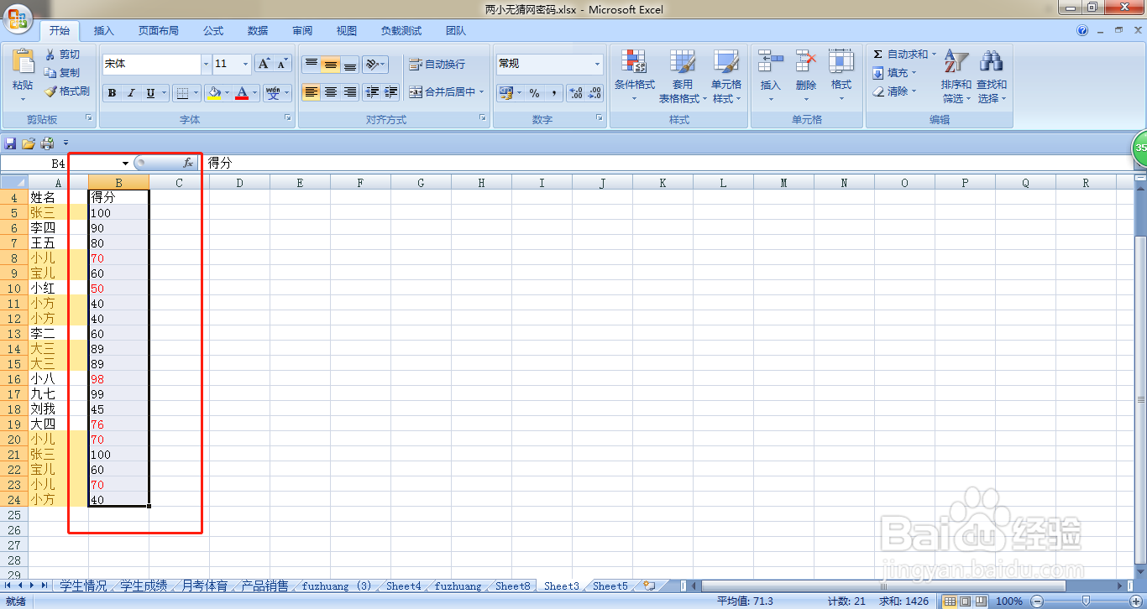Decrease font size with the small A icon
1147x609 pixels.
pos(282,64)
